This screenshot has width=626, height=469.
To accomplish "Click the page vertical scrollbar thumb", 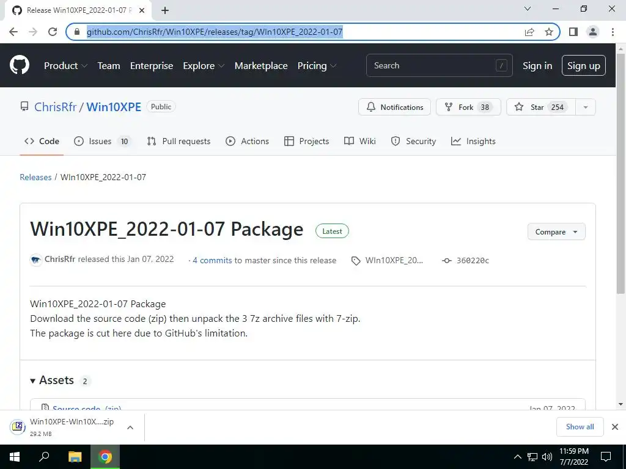I will coord(620,173).
